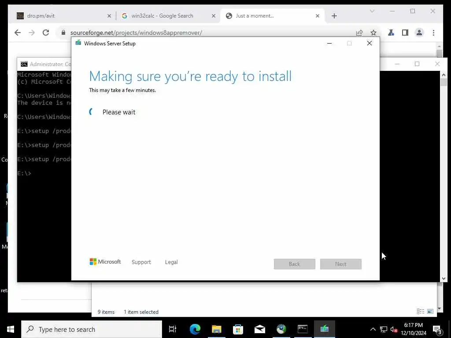
Task: Open Chrome tab search chevron
Action: tap(372, 11)
